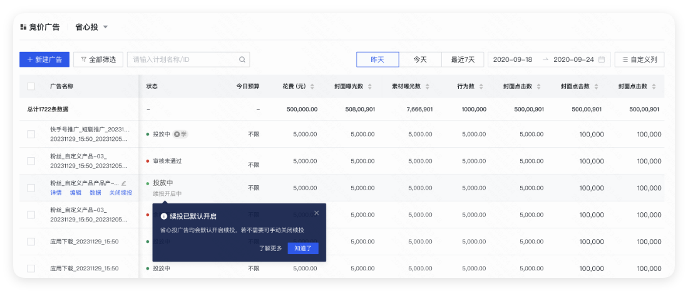Remove the 学 tag via its x icon

click(177, 135)
